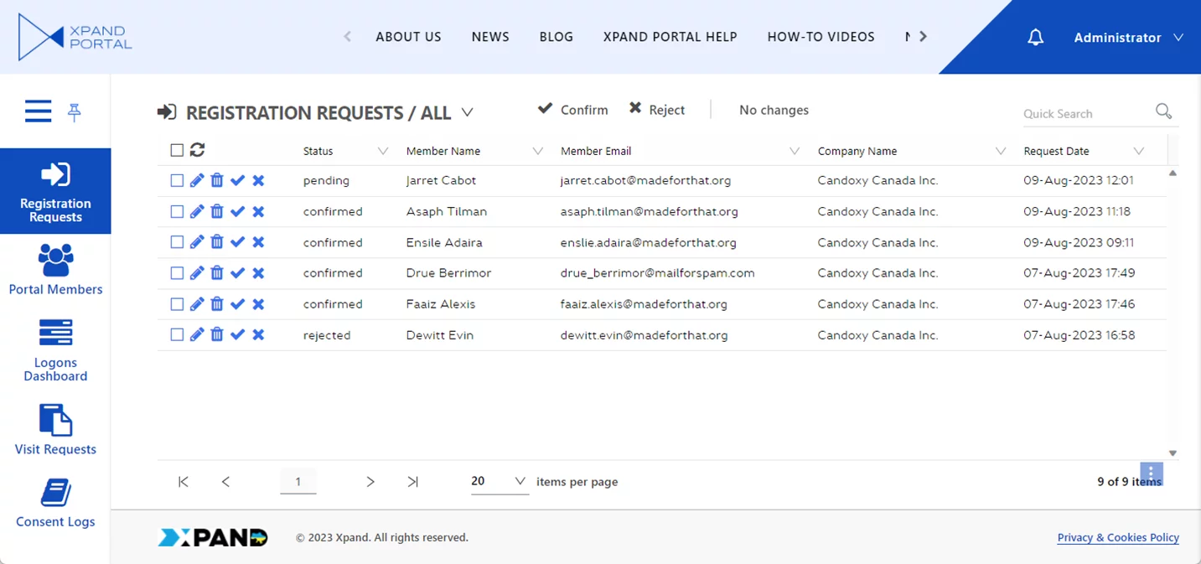1201x564 pixels.
Task: Go to the HOW-TO VIDEOS menu item
Action: [x=821, y=37]
